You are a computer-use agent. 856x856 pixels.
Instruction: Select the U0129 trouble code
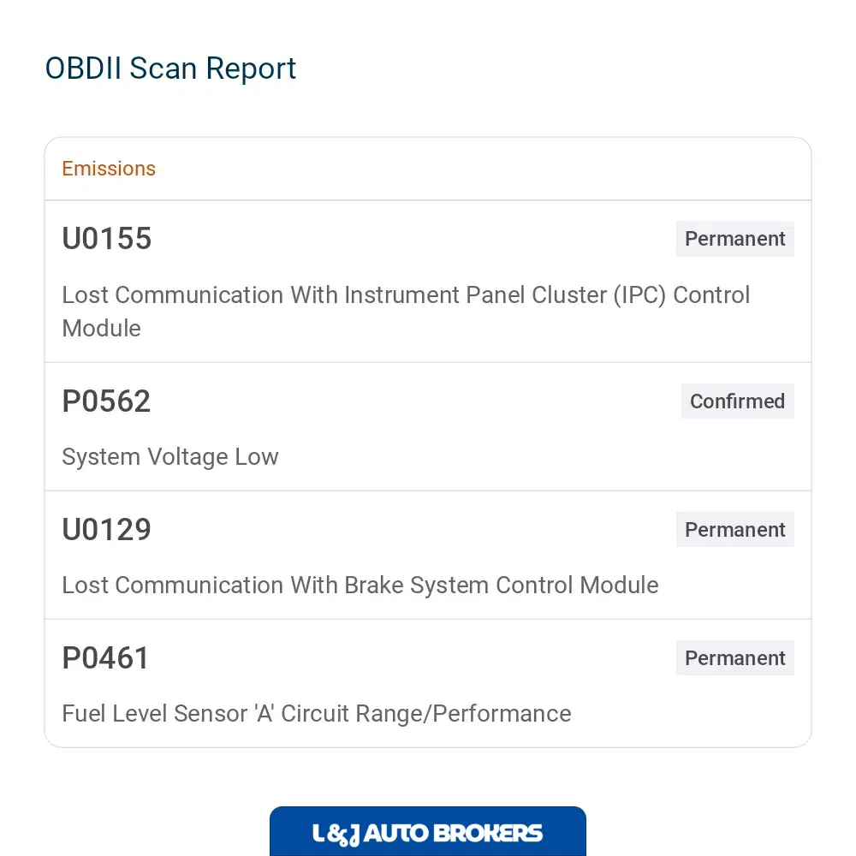coord(106,530)
